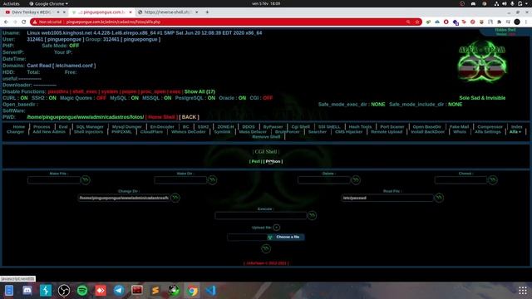Viewport: 532px width, 299px height.
Task: Open the Searcher menu item
Action: pos(318,132)
